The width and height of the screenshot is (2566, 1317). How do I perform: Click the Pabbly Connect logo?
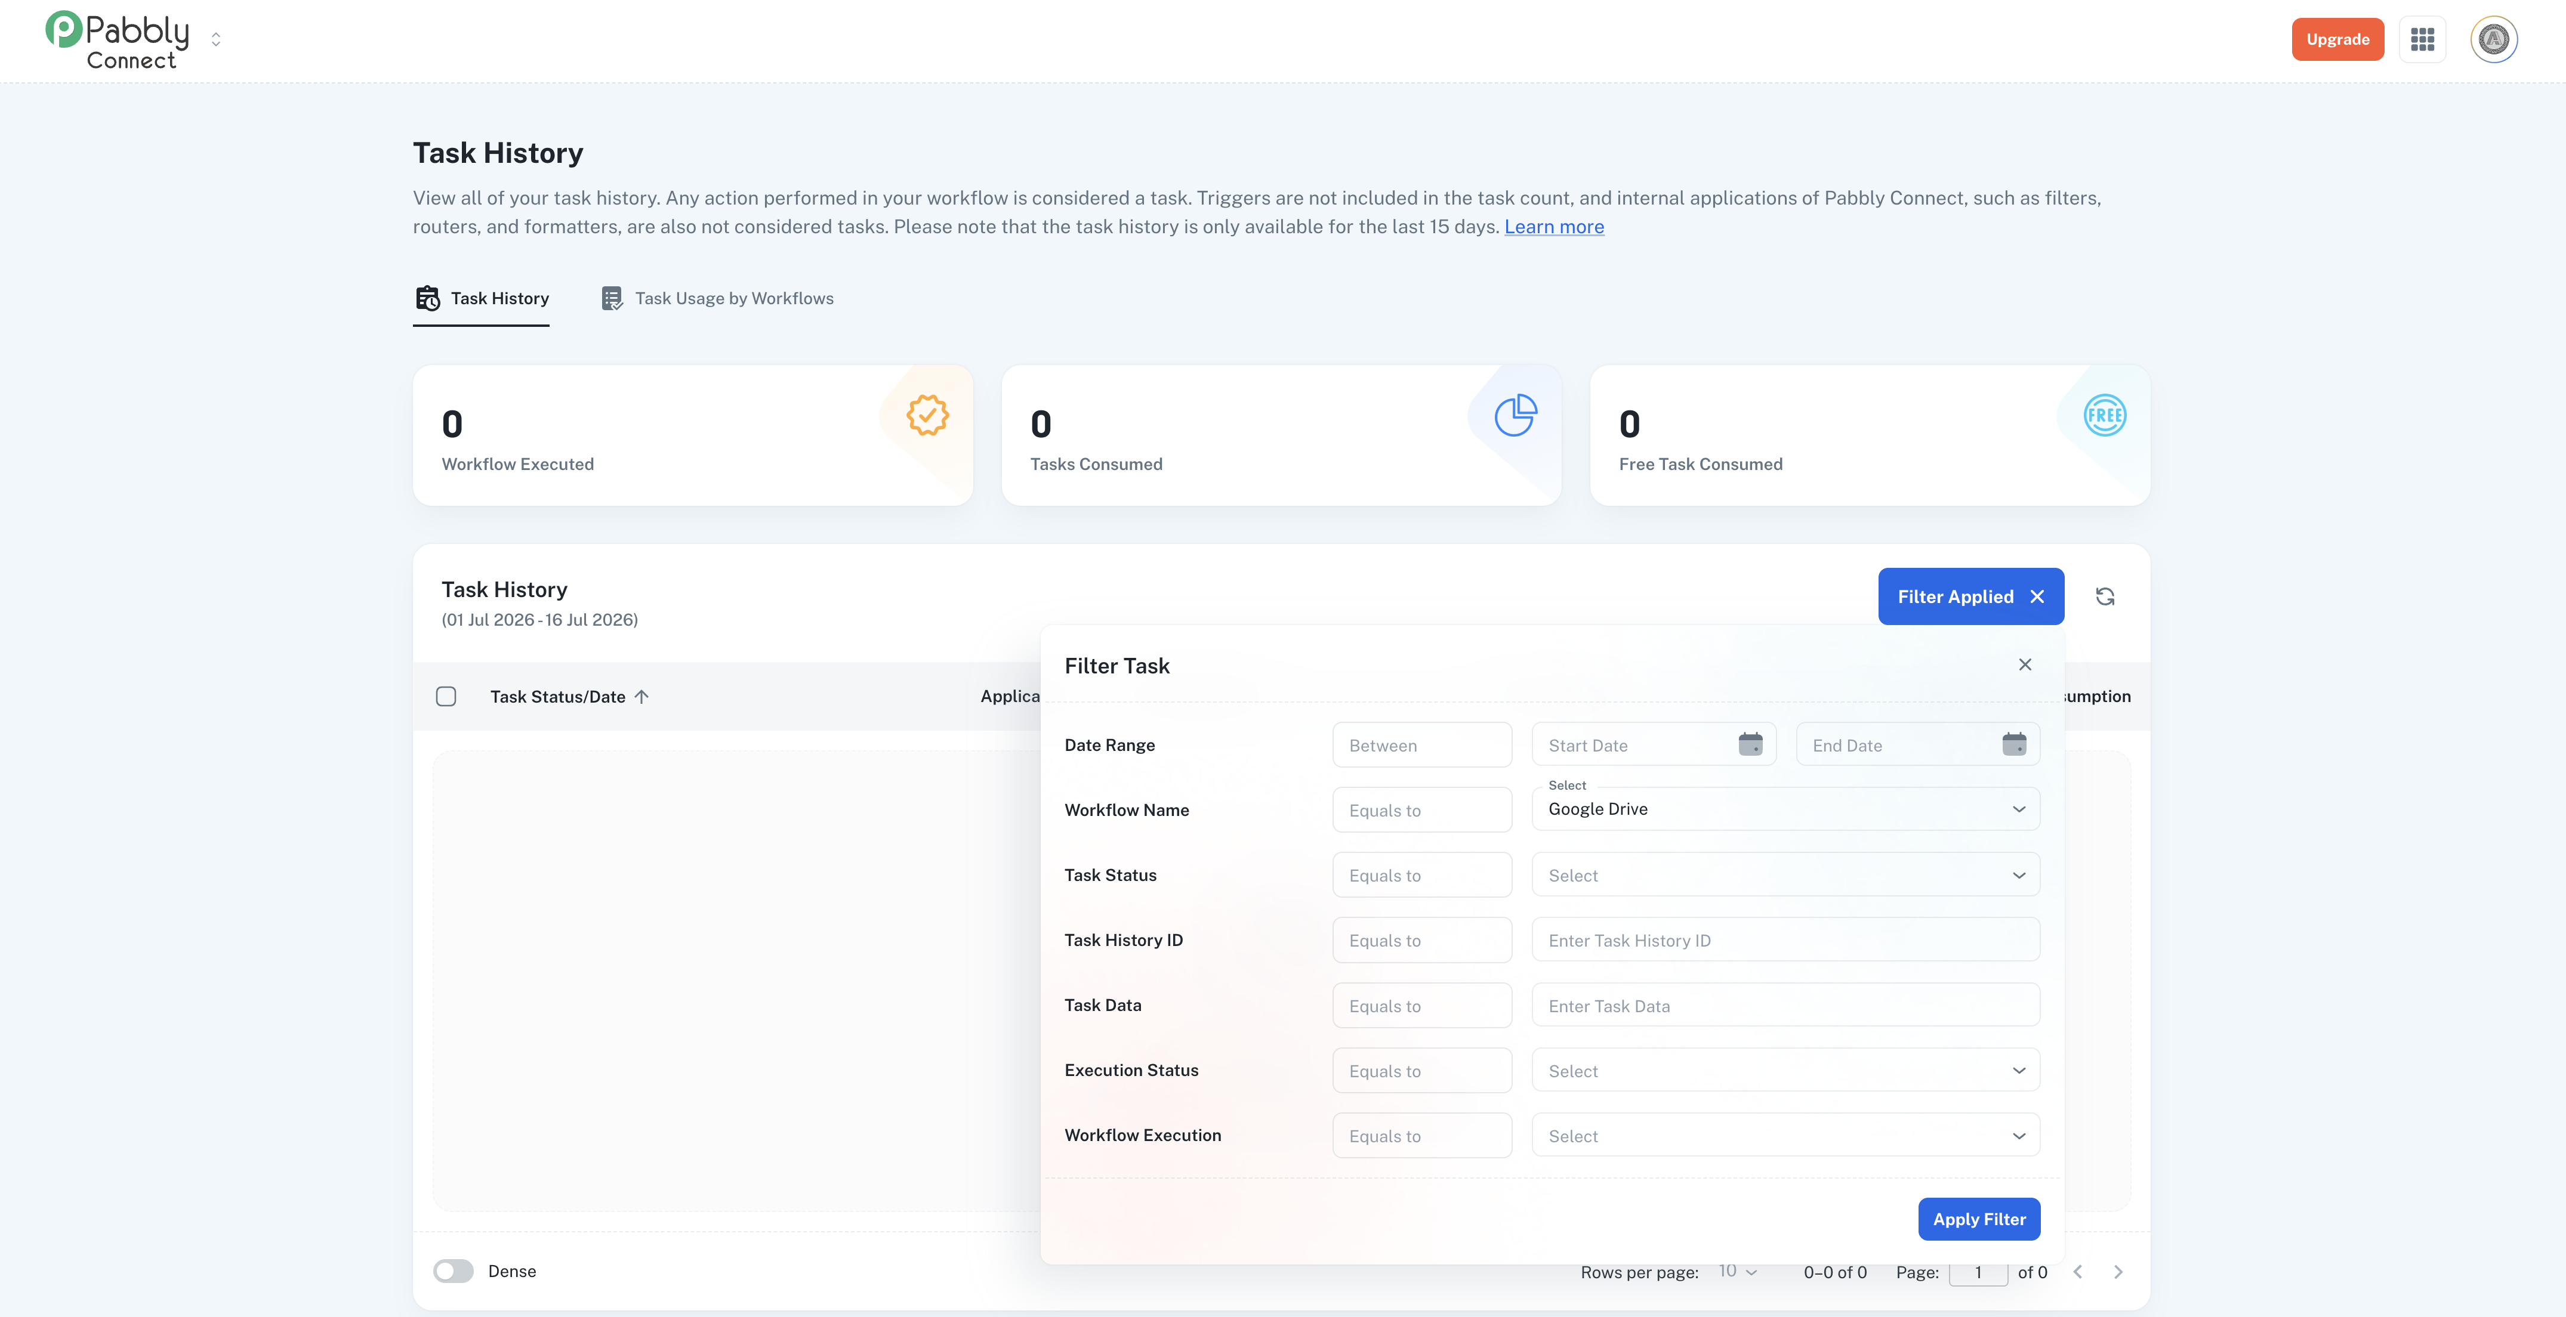pyautogui.click(x=118, y=40)
